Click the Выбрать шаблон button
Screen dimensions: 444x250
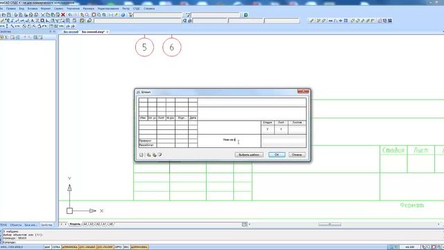coord(249,154)
